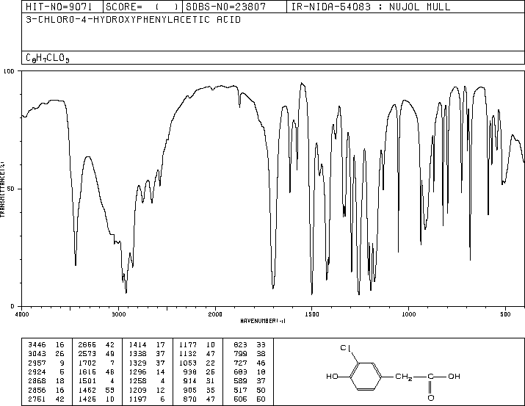Click the peak table entry 1209
Screen dimensions: 525x406
pyautogui.click(x=137, y=391)
